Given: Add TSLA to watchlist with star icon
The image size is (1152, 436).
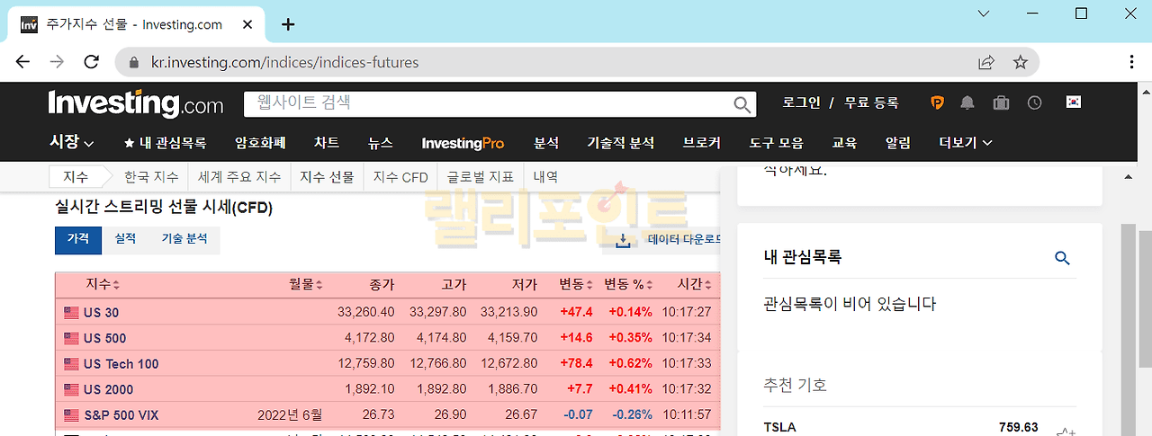Looking at the screenshot, I should coord(1065,432).
